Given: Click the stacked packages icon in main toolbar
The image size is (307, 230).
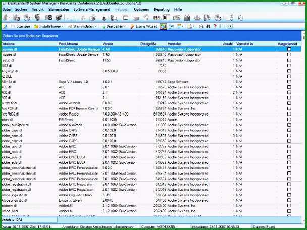Looking at the screenshot, I should pyautogui.click(x=59, y=18).
